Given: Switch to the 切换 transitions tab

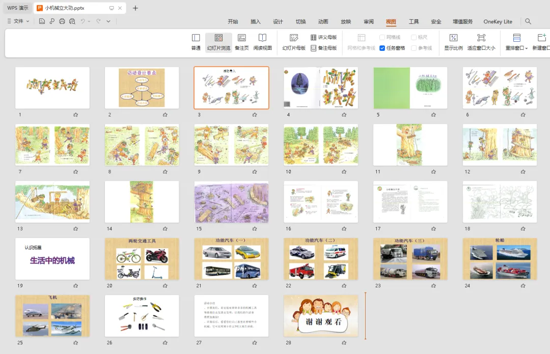Looking at the screenshot, I should (x=300, y=22).
